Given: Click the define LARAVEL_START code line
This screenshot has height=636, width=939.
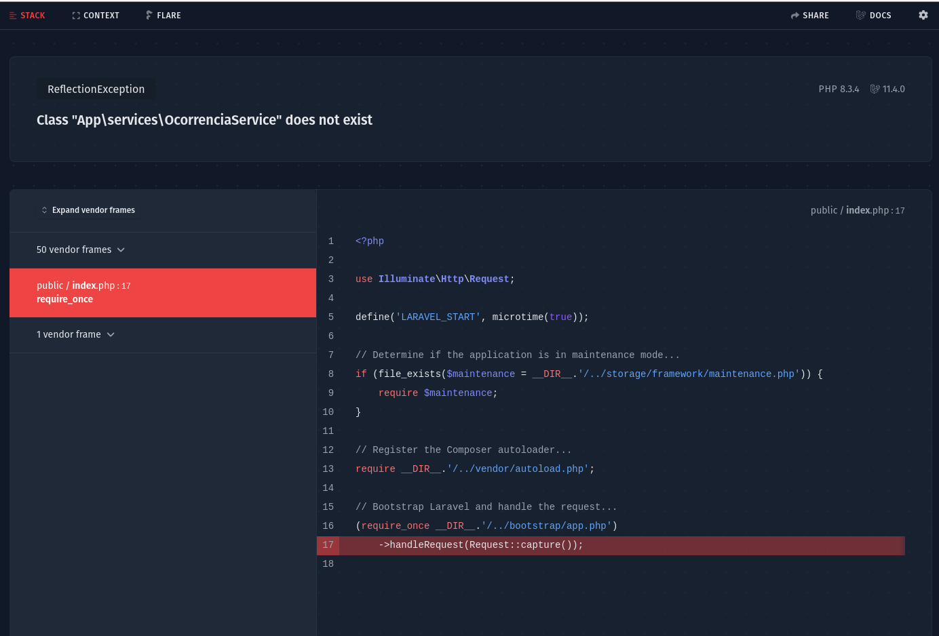Looking at the screenshot, I should [472, 317].
